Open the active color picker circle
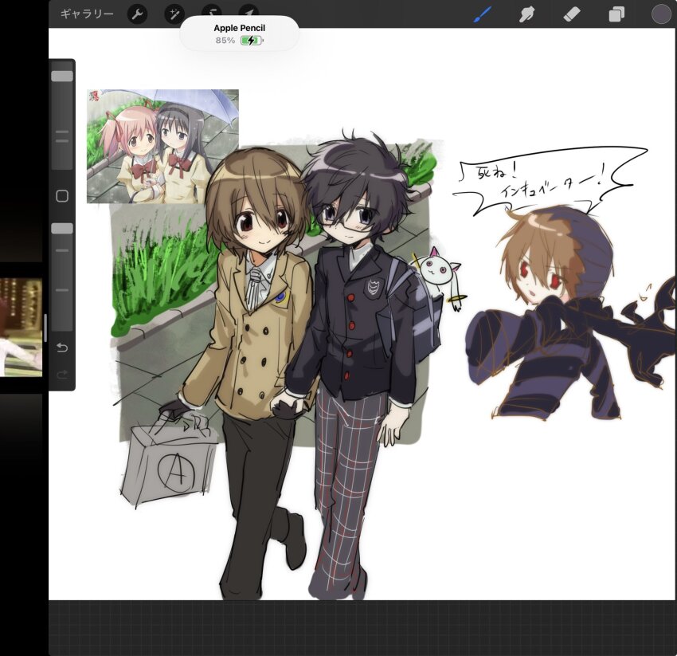 661,14
